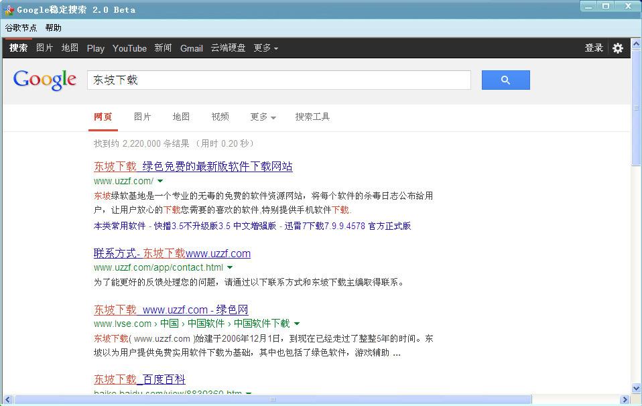Viewport: 642px width, 406px height.
Task: Expand arrow next to www.uzzf.com/
Action: (160, 181)
